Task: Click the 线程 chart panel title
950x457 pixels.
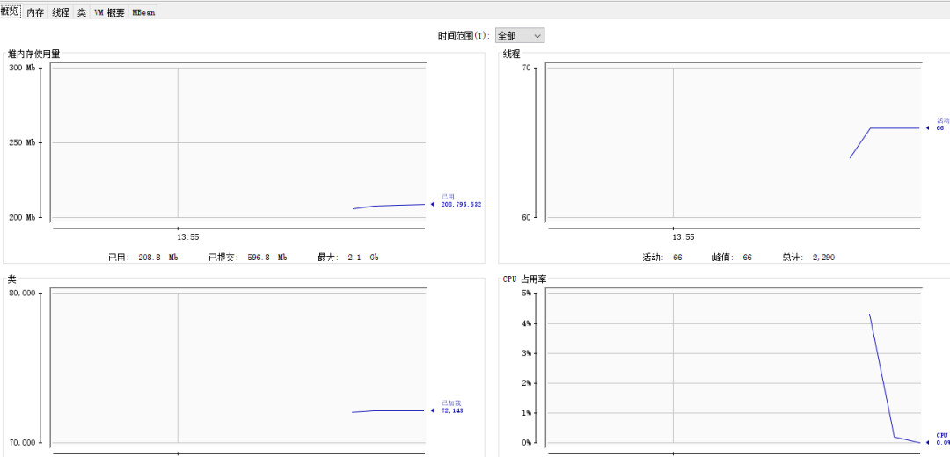Action: coord(511,54)
